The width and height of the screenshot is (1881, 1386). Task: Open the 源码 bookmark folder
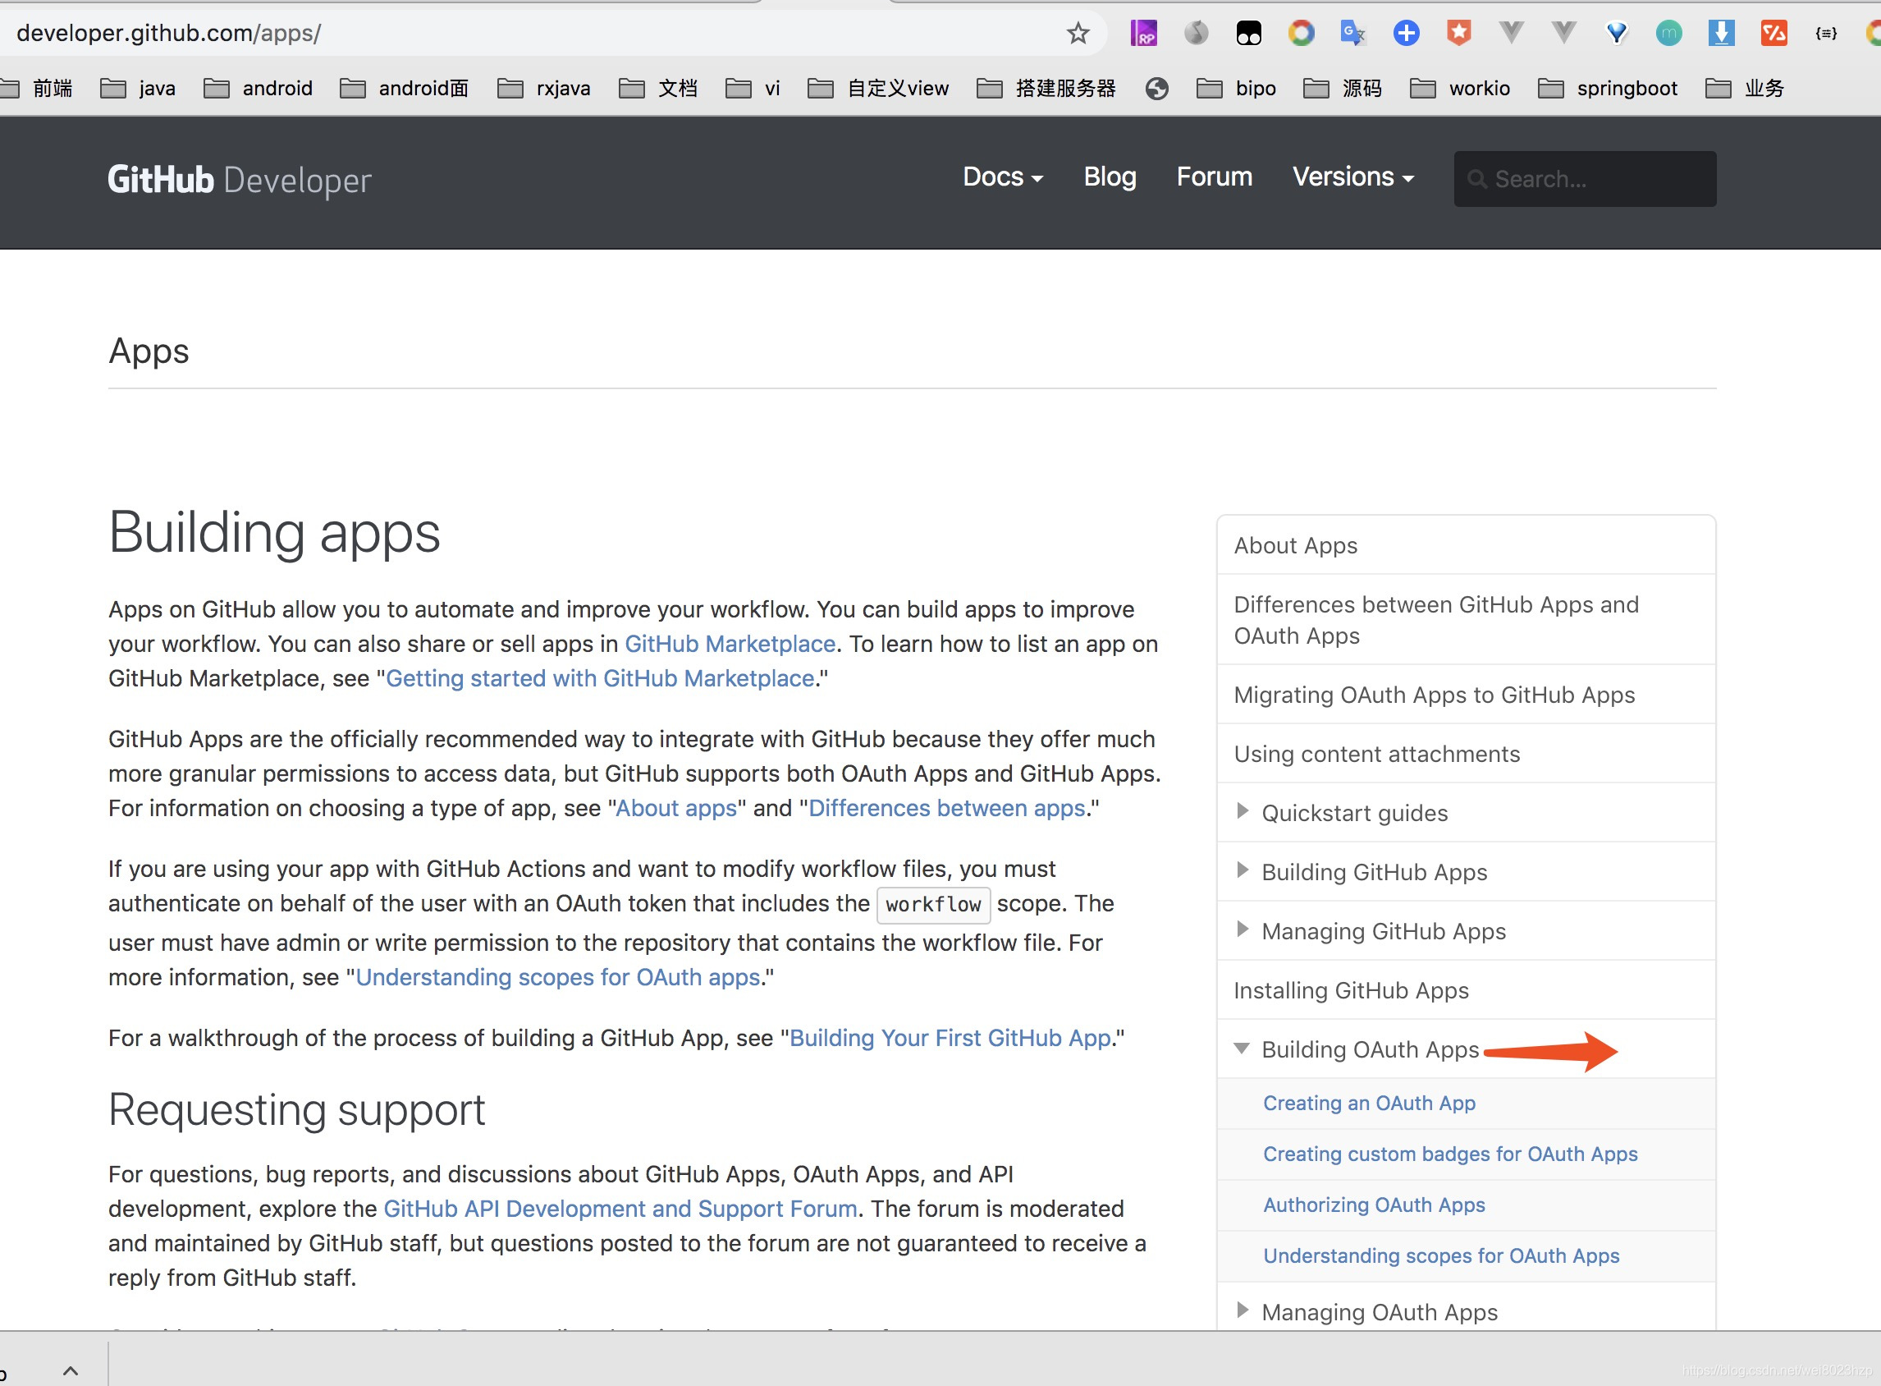pos(1342,88)
